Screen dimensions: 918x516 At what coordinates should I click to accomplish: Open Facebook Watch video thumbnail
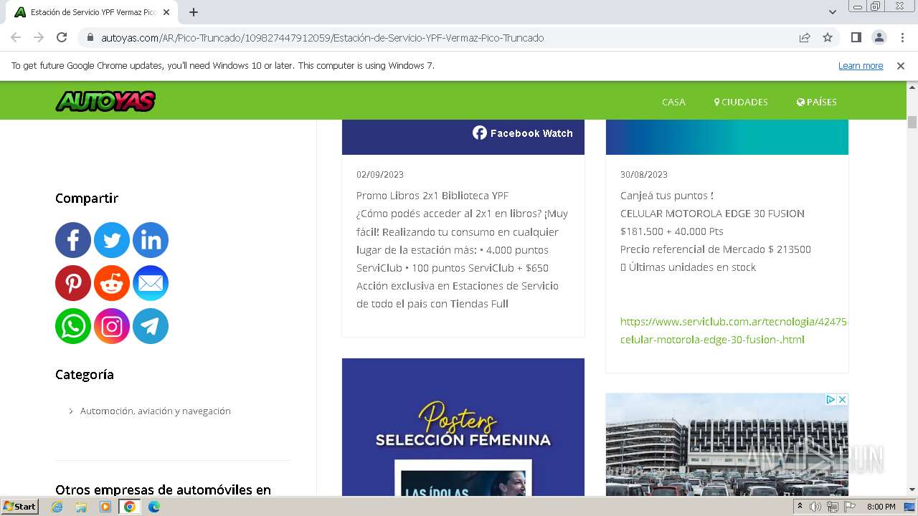click(463, 137)
